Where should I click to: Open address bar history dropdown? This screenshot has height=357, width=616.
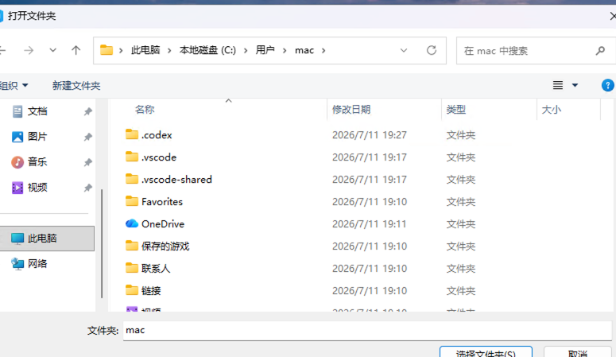[404, 50]
